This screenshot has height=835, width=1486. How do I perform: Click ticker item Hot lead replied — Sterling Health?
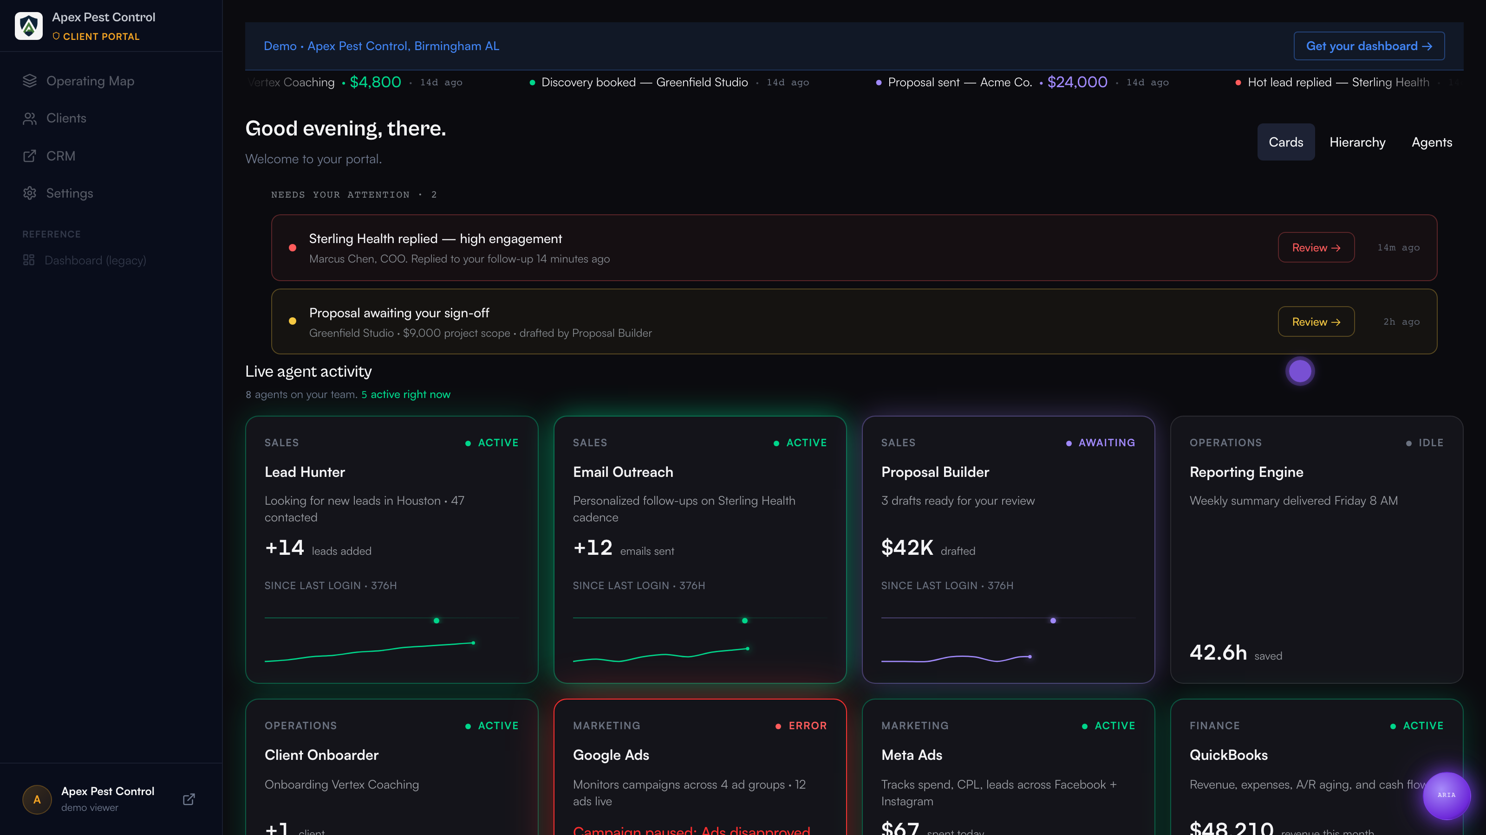pyautogui.click(x=1333, y=83)
